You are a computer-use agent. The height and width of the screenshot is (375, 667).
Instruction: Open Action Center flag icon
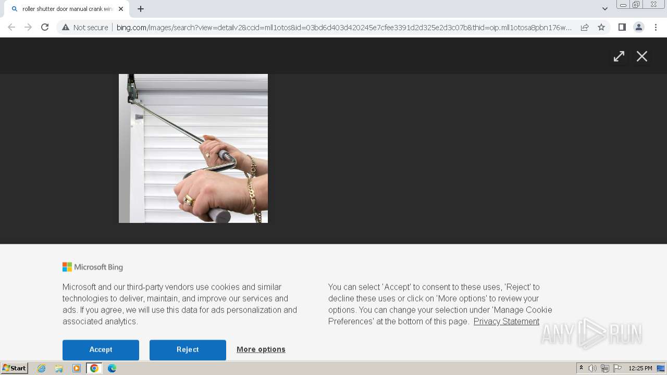pos(617,368)
